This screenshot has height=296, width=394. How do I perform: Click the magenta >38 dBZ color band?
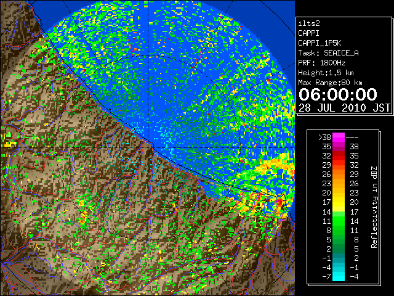pos(339,138)
